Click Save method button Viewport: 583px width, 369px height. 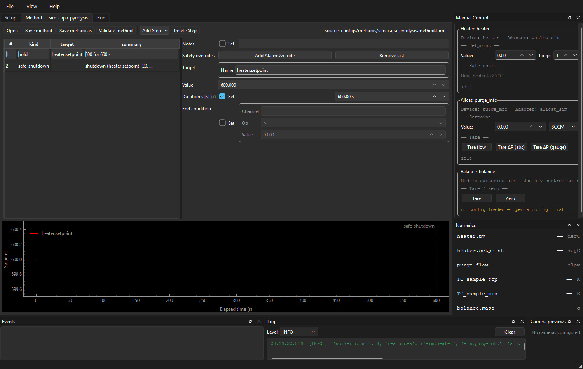point(38,31)
